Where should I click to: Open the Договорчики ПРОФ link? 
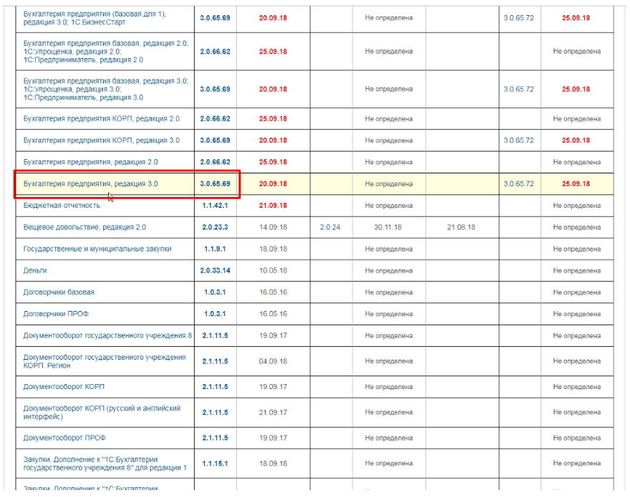(x=56, y=314)
